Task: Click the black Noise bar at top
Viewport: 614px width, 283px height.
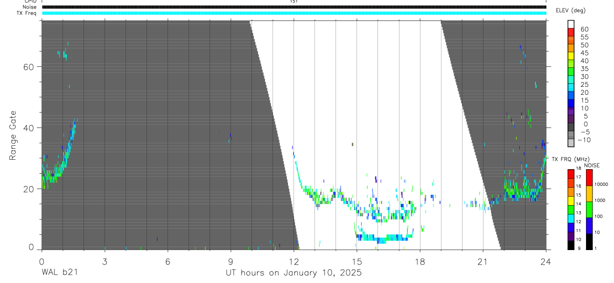Action: click(x=294, y=7)
